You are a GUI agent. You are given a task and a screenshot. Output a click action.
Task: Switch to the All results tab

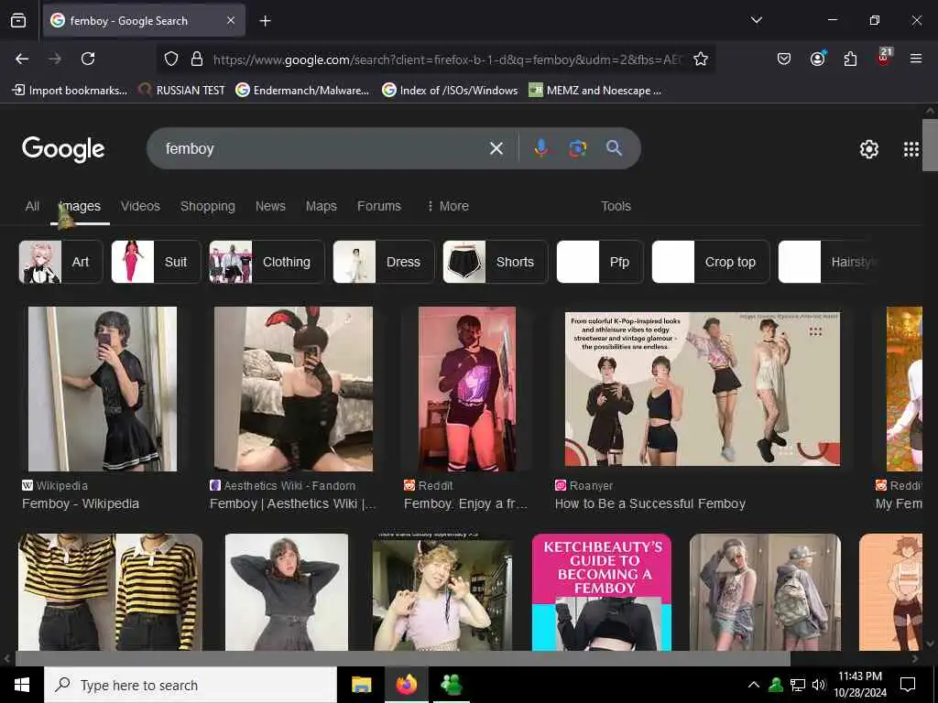tap(32, 206)
